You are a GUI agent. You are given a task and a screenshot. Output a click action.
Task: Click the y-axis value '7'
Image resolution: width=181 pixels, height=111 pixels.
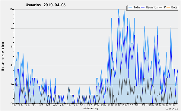point(11,47)
